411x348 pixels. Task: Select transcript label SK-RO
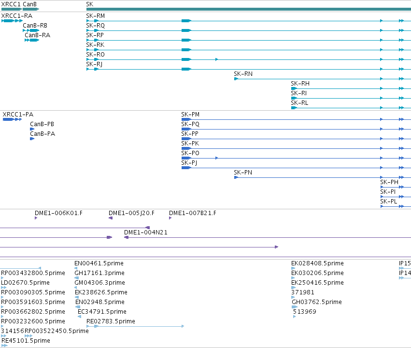click(x=96, y=55)
